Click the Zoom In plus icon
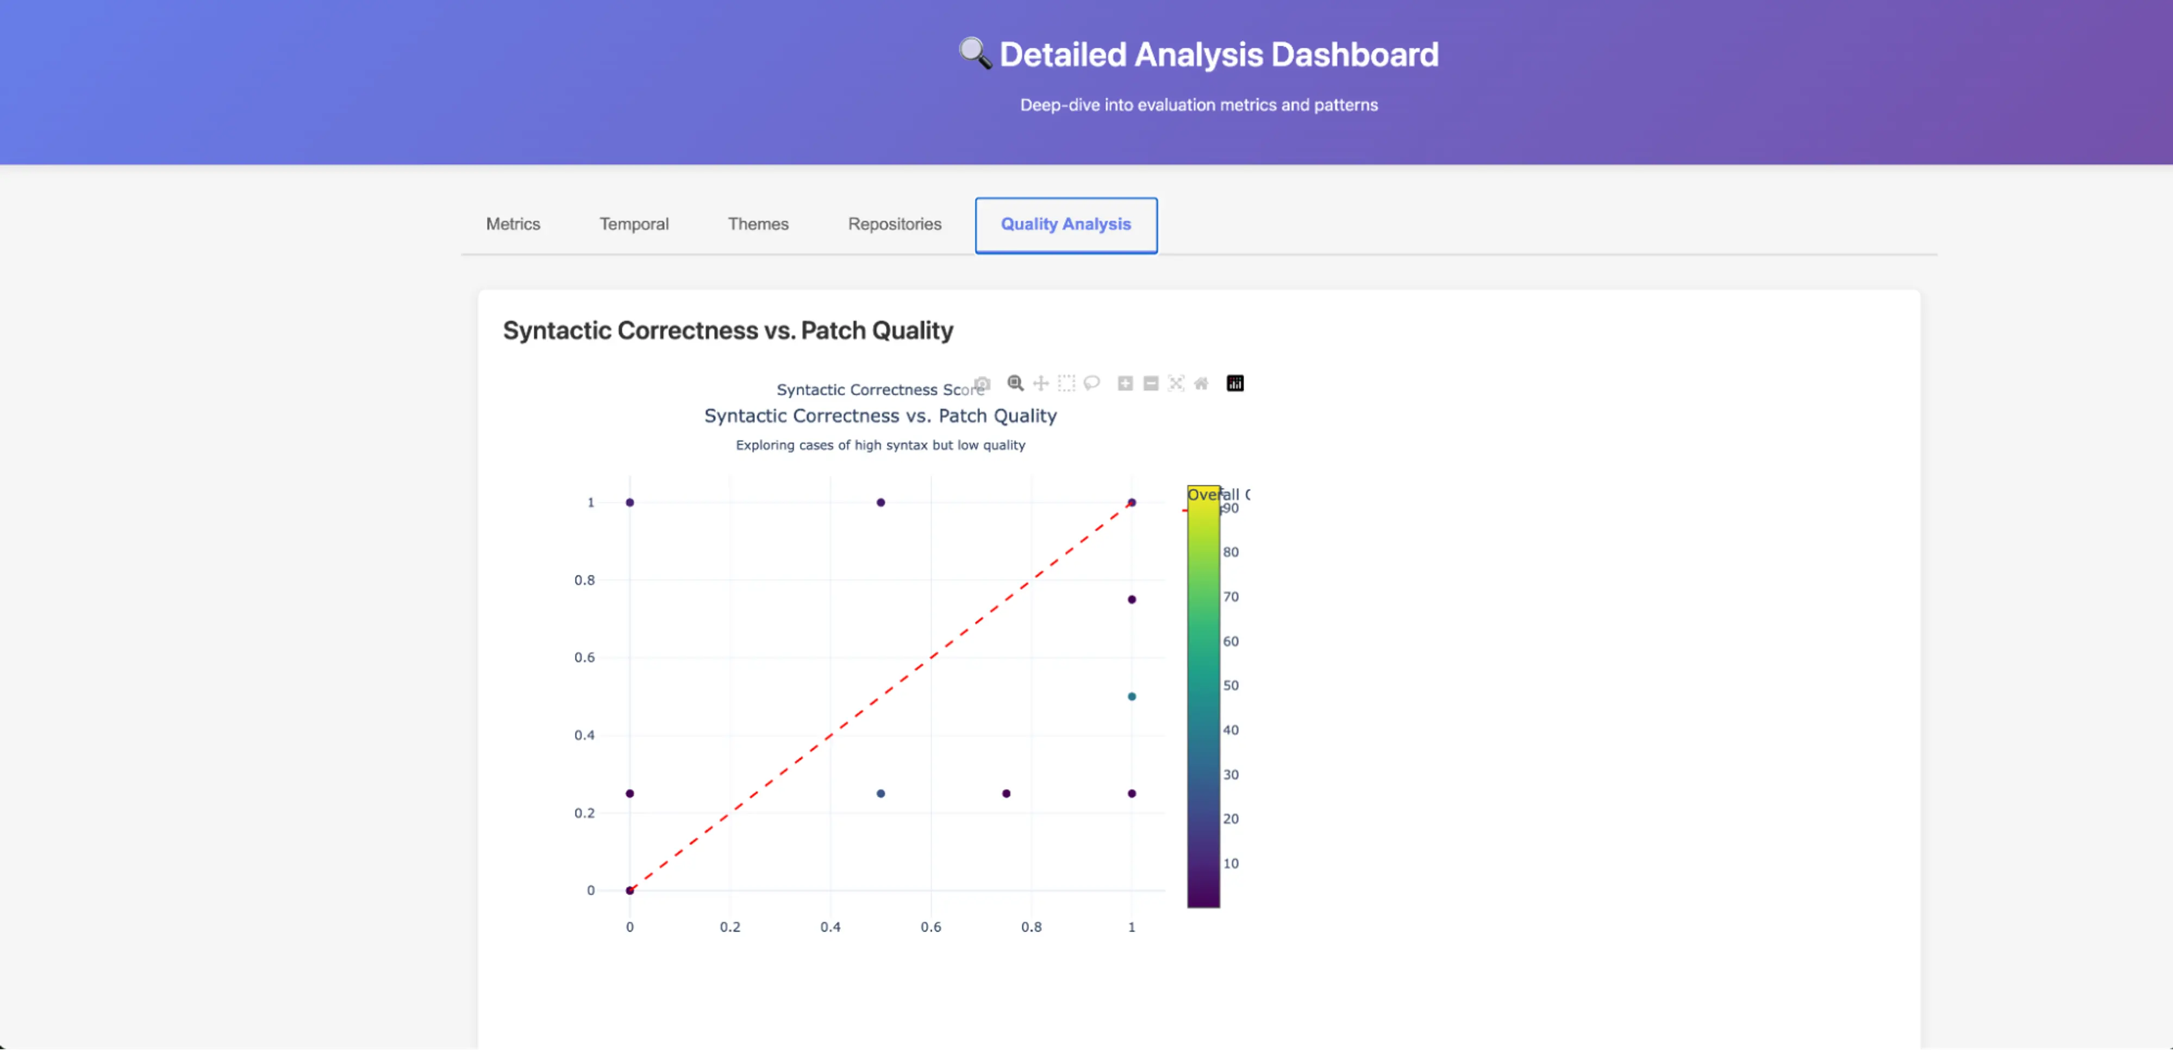 click(x=1125, y=384)
